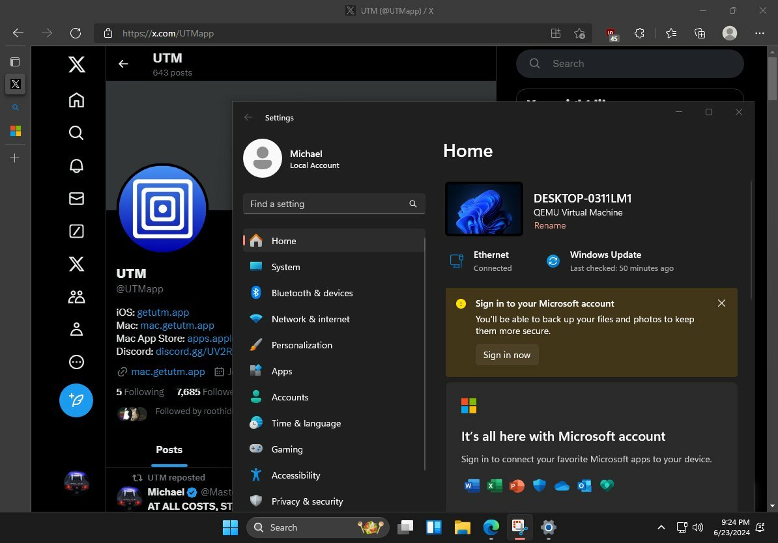778x543 pixels.
Task: Open Grok slash icon in X sidebar
Action: [x=76, y=231]
